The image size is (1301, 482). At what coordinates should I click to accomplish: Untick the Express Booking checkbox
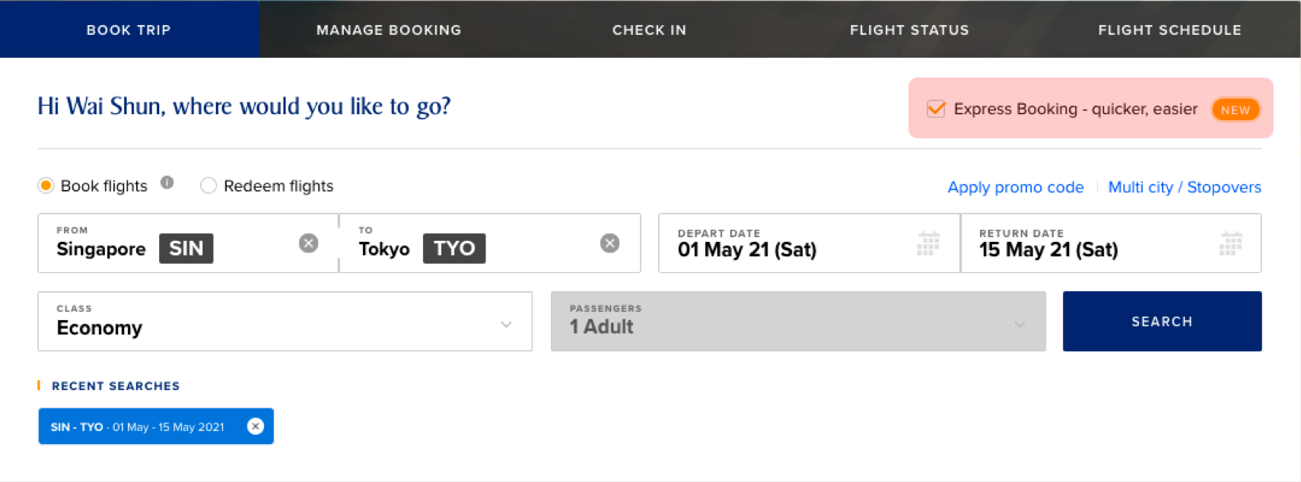pos(936,109)
